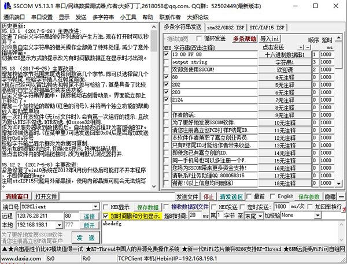Uncheck HEX checkbox for row 2124
The height and width of the screenshot is (264, 347).
pos(167,100)
